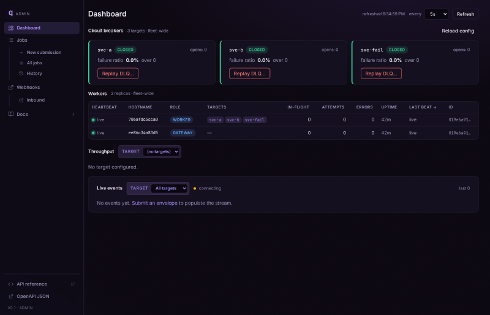Image resolution: width=490 pixels, height=315 pixels.
Task: Click the 'last 0' counter in Live events
Action: coord(464,188)
